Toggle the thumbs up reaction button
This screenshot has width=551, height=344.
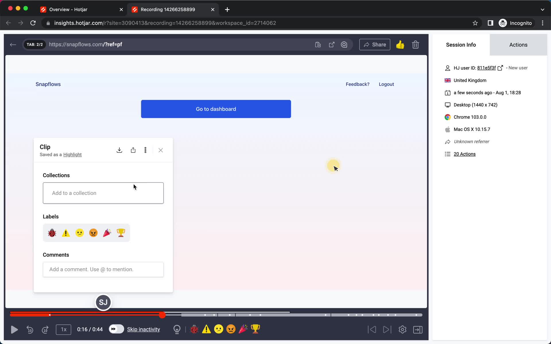tap(400, 44)
